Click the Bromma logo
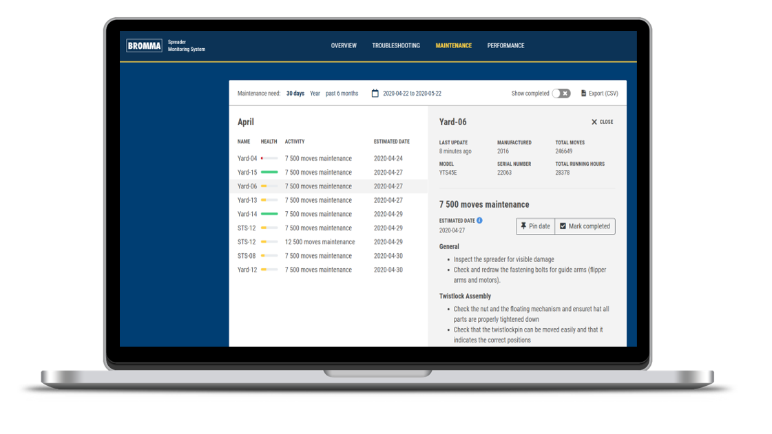Screen dimensions: 772x434 click(x=145, y=46)
